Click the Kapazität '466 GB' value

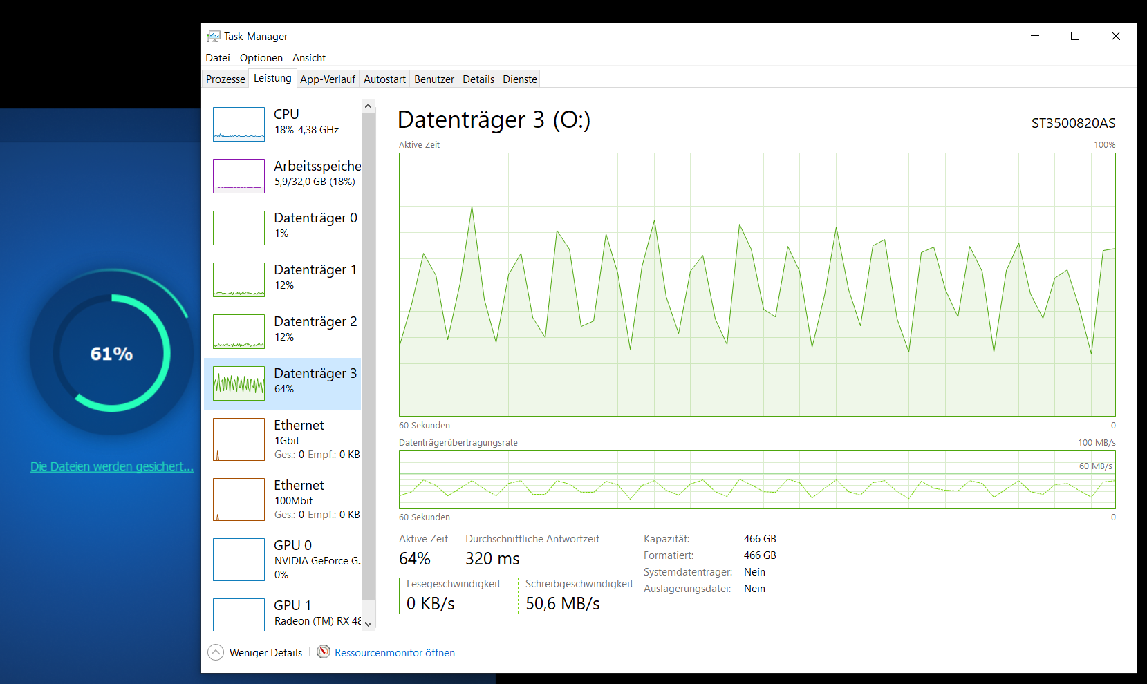(x=760, y=539)
